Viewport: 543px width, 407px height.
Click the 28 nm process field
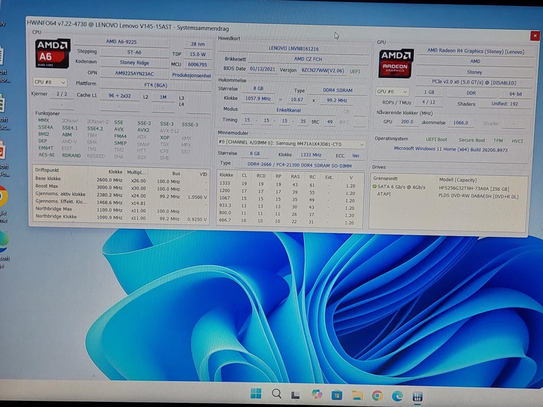[x=198, y=44]
